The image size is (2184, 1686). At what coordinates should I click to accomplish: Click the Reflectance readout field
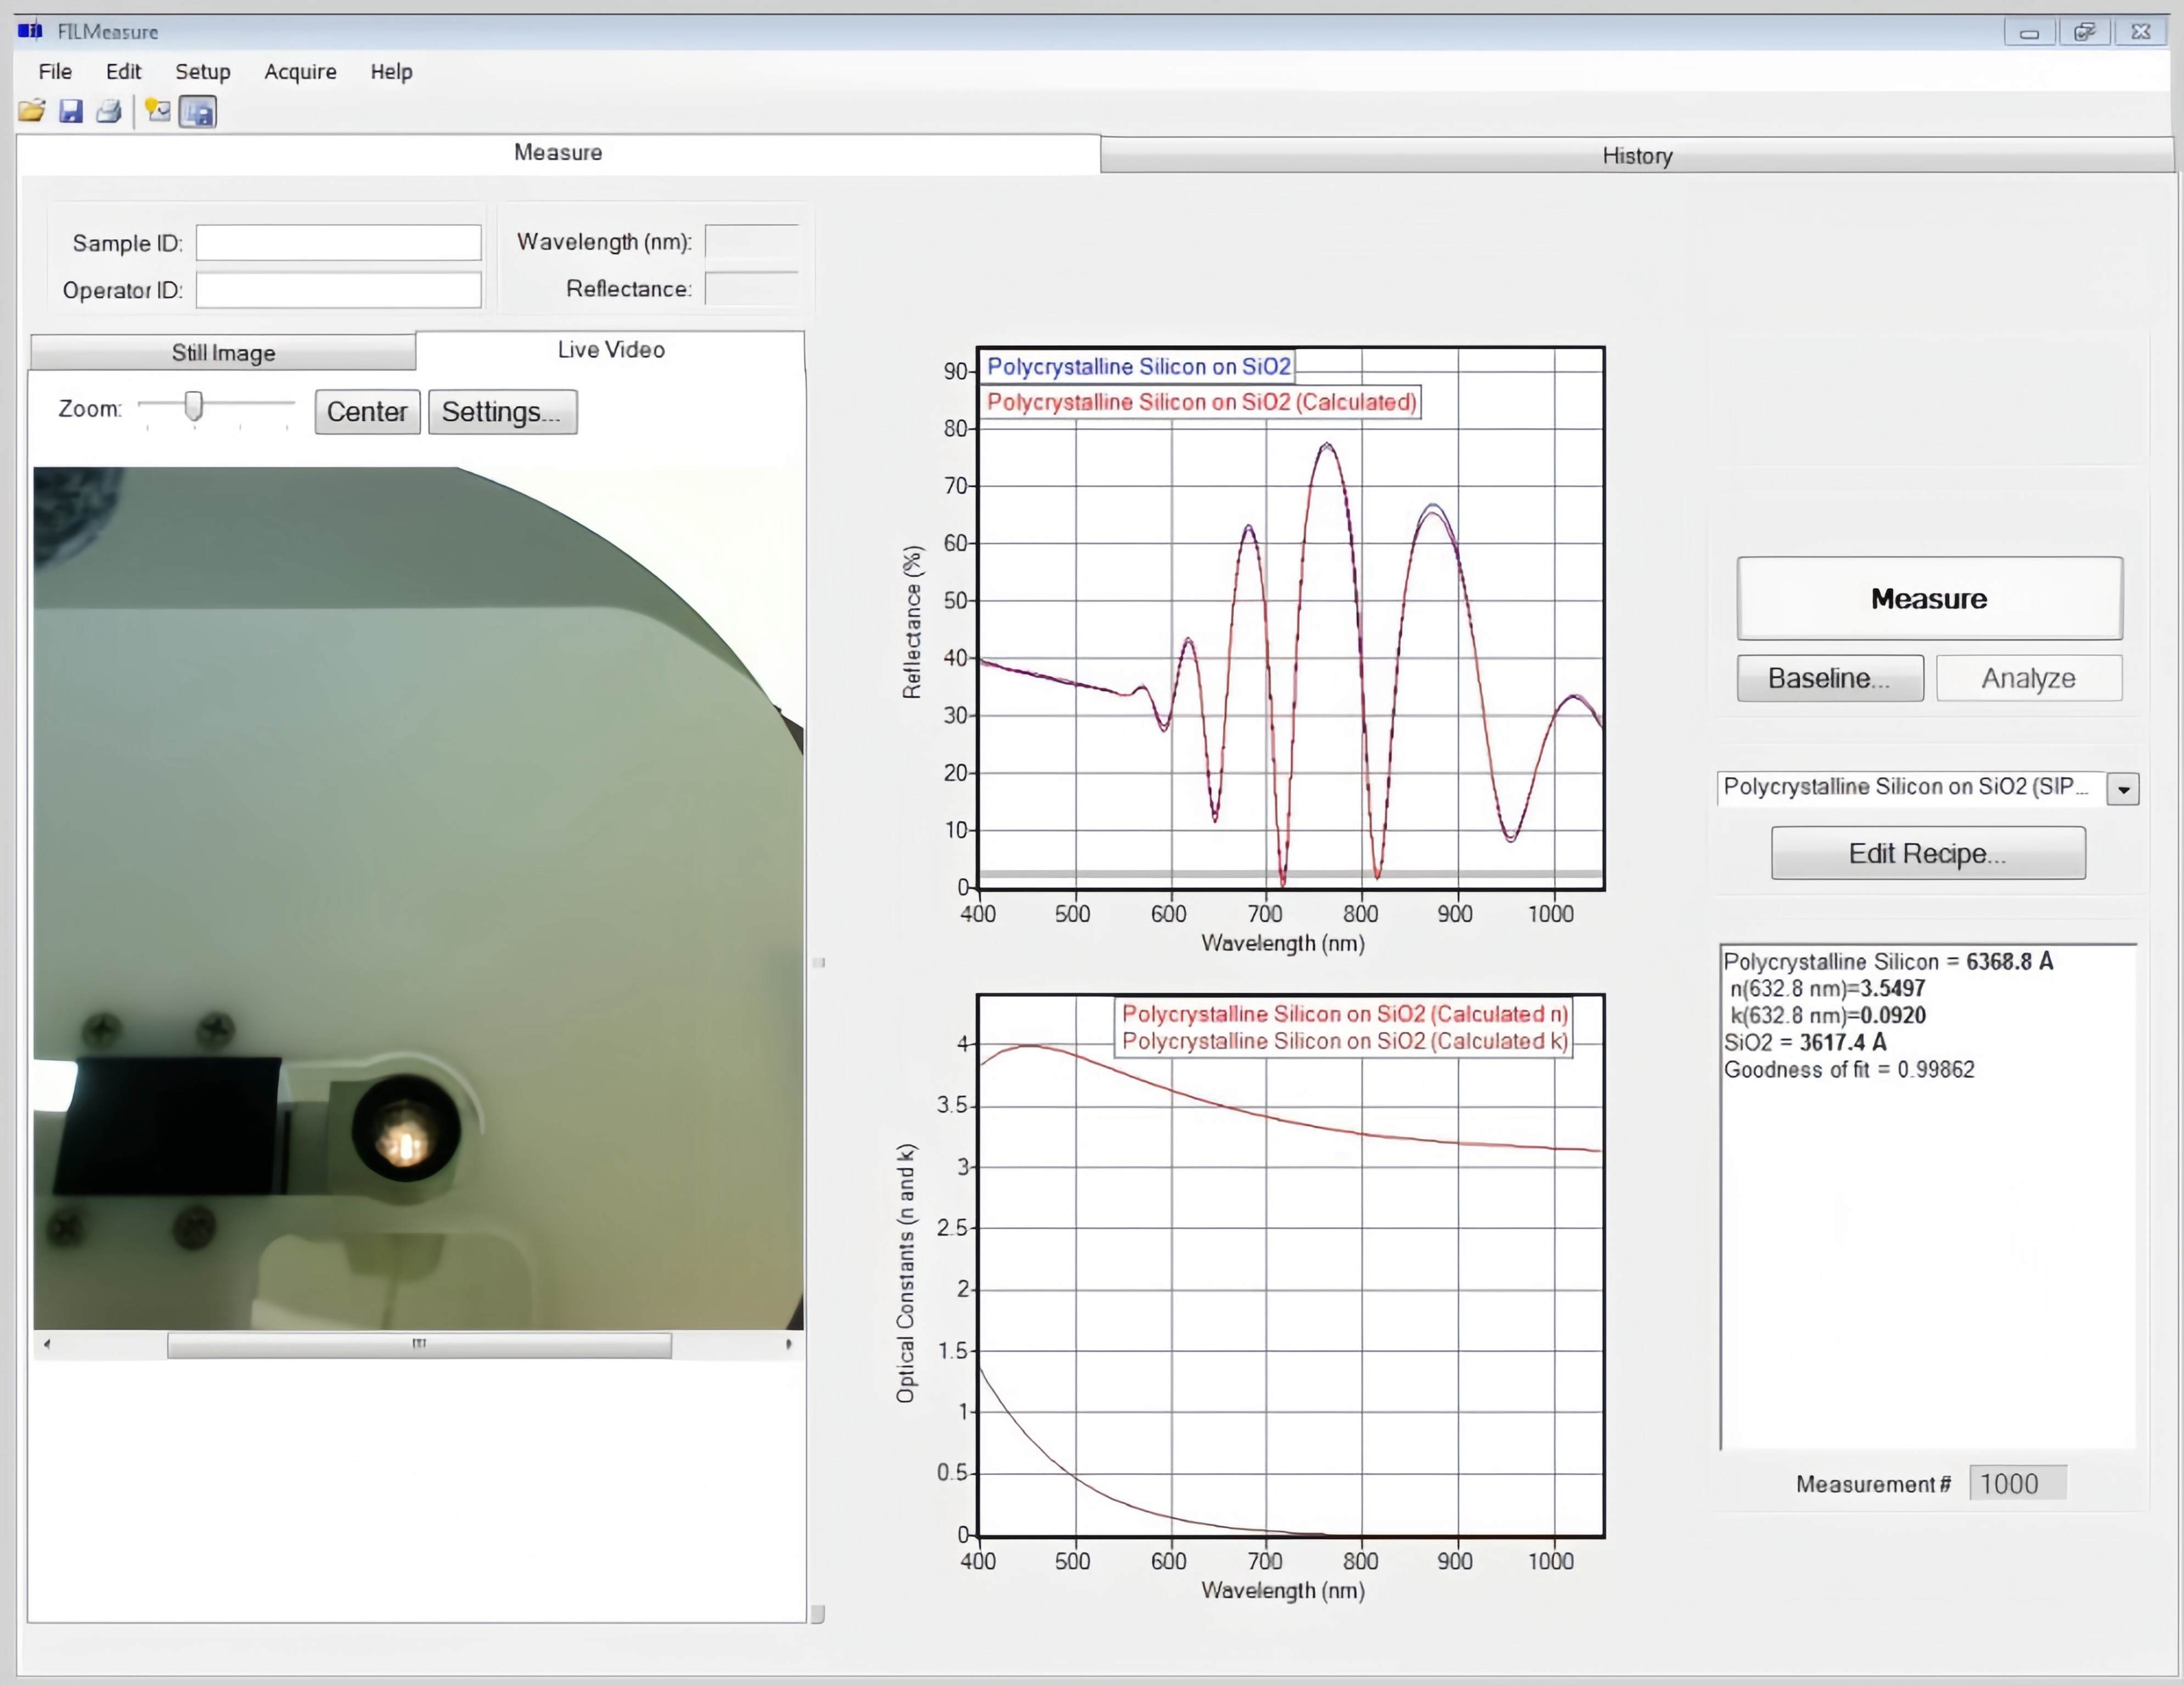[752, 288]
